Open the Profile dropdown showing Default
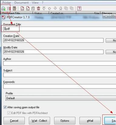Viewport: 116px width, 125px height. point(61,98)
